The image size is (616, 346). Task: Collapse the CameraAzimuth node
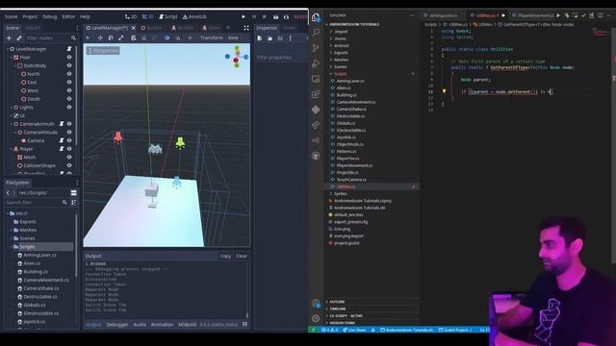[x=11, y=124]
